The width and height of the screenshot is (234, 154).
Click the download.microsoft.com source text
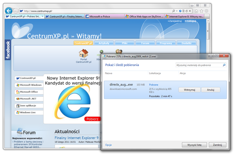123,89
